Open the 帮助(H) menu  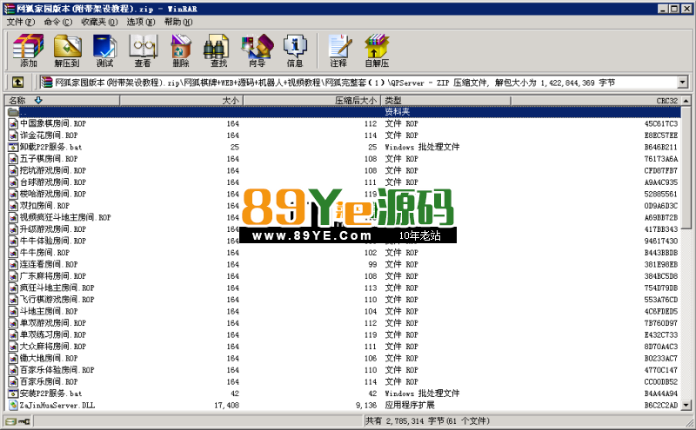(x=178, y=22)
